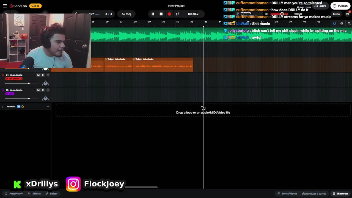Click bar 27 on the timeline ruler

click(121, 22)
